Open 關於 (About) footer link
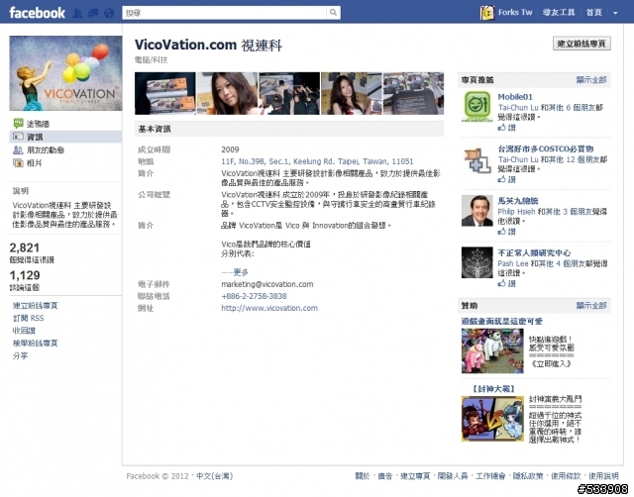Image resolution: width=634 pixels, height=497 pixels. pyautogui.click(x=363, y=476)
